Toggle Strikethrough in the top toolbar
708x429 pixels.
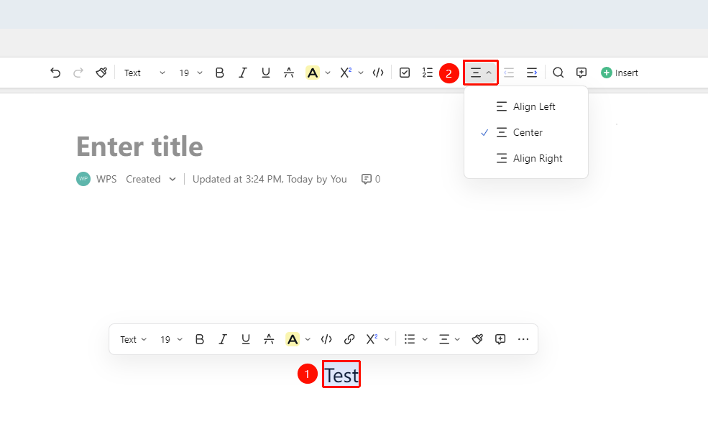(x=288, y=73)
